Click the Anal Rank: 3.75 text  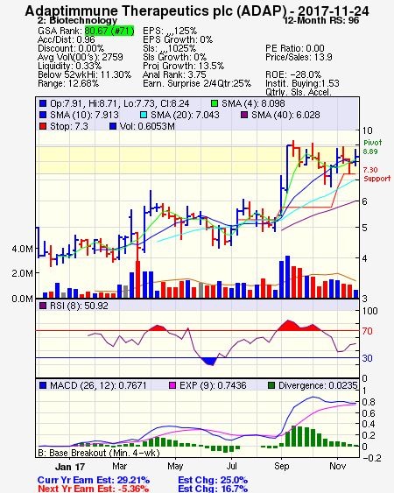174,74
